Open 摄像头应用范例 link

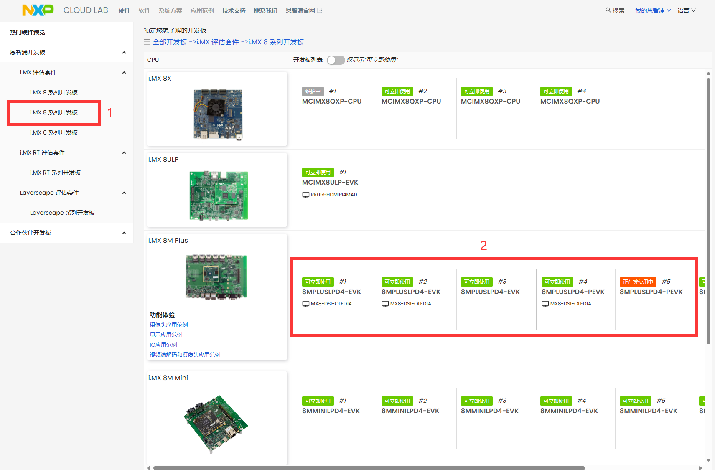[x=169, y=325]
